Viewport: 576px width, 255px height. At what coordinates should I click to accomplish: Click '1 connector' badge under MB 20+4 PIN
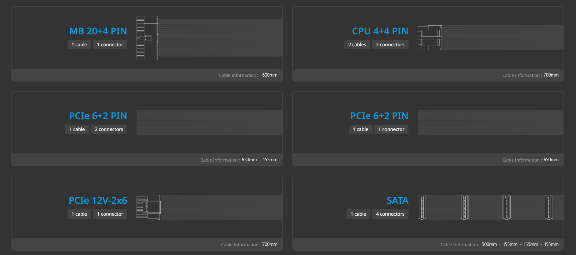[x=110, y=45]
